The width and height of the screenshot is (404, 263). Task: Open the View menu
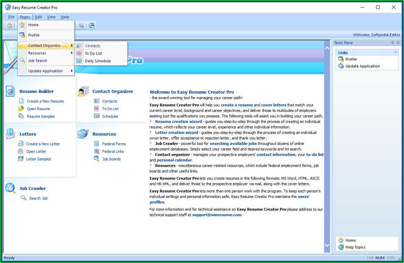click(x=51, y=17)
